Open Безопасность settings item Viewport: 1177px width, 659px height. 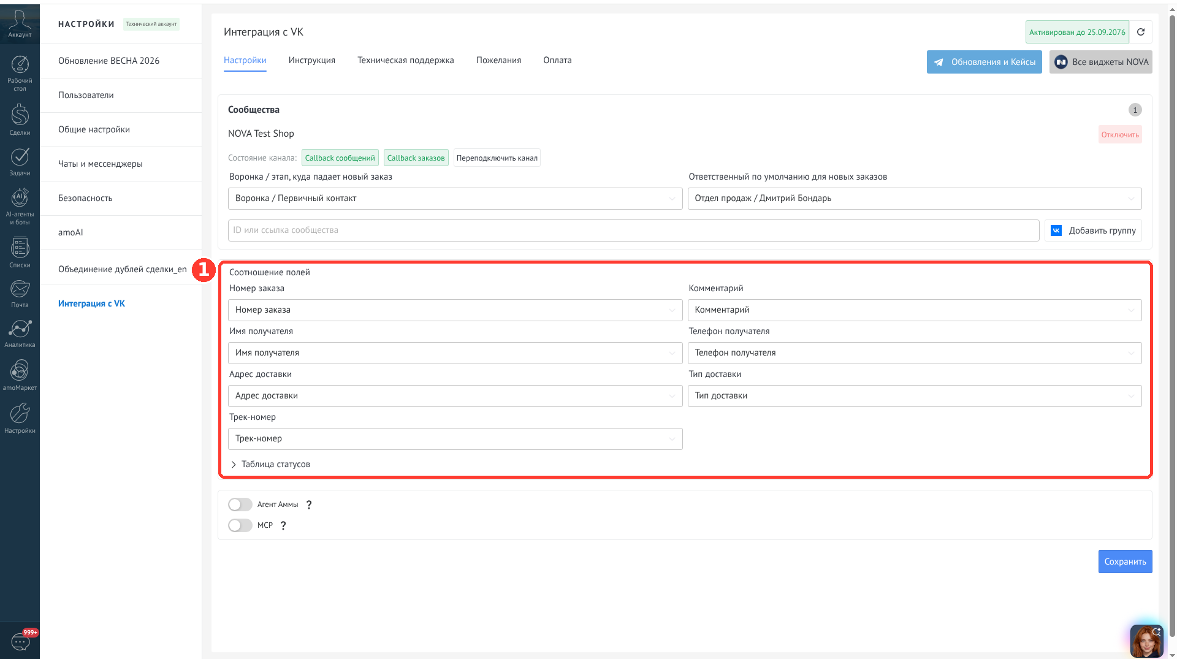pyautogui.click(x=121, y=199)
